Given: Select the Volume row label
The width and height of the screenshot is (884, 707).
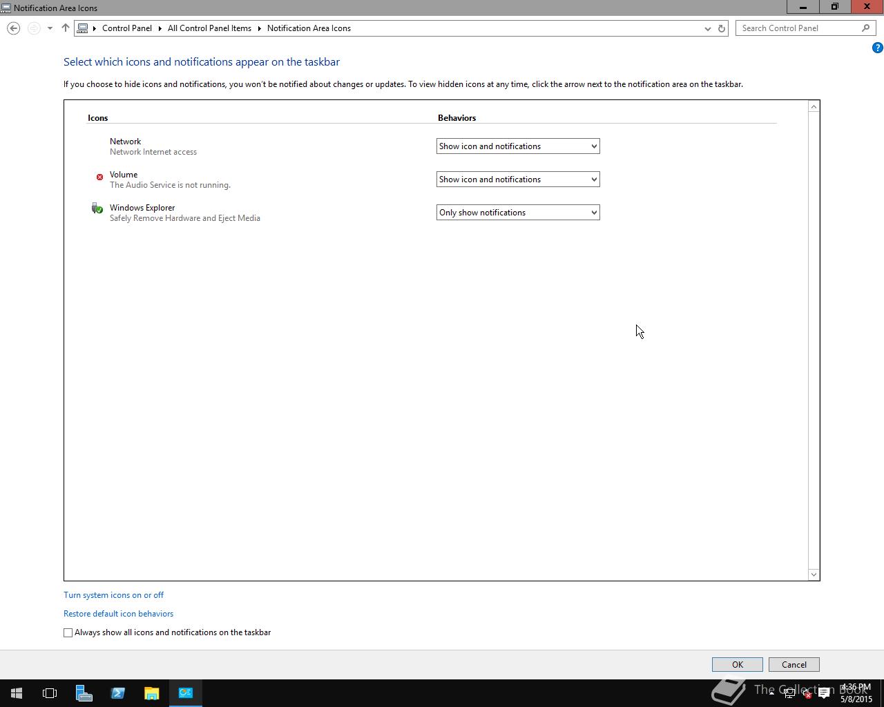Looking at the screenshot, I should [124, 175].
